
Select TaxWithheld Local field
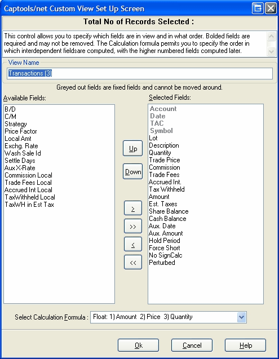pos(30,197)
